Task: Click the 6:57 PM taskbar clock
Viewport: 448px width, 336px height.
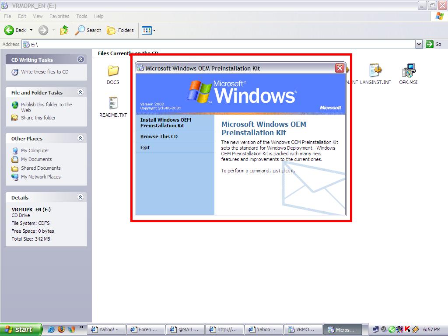Action: pyautogui.click(x=431, y=329)
